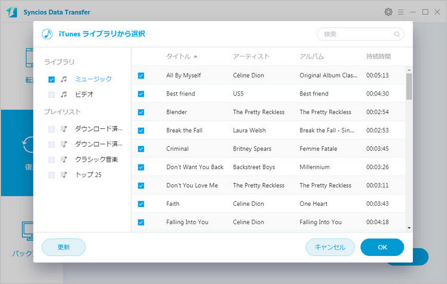The height and width of the screenshot is (284, 447).
Task: Sort by タイトル column header
Action: (179, 57)
